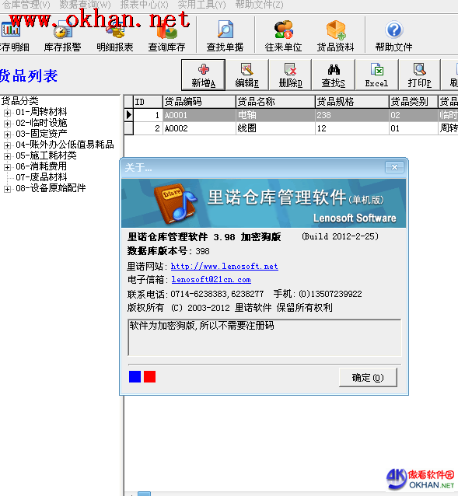The width and height of the screenshot is (458, 496).
Task: Expand the 01-周转材料 tree node
Action: [7, 113]
